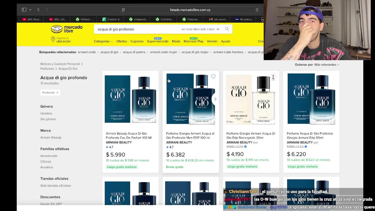
Task: Click the $4.190 price
Action: 235,154
